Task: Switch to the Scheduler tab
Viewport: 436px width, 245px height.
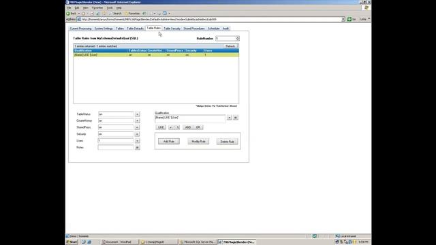Action: tap(213, 29)
